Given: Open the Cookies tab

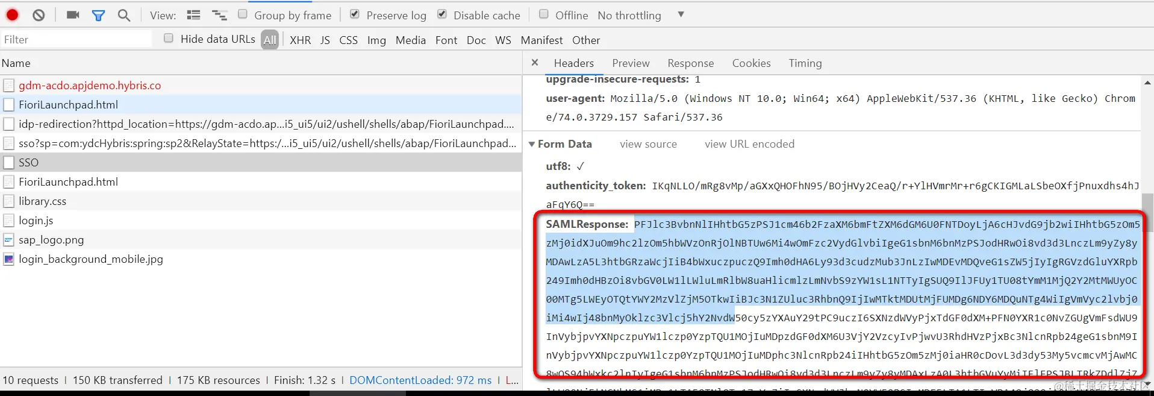Looking at the screenshot, I should pos(751,63).
